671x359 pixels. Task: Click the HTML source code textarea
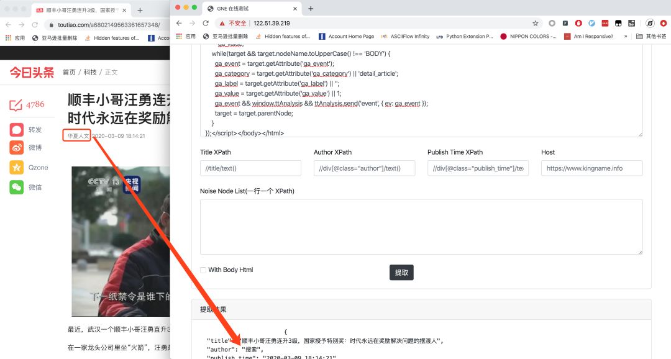[421, 90]
